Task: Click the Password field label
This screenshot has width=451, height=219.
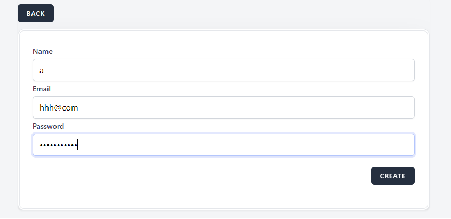Action: [49, 126]
